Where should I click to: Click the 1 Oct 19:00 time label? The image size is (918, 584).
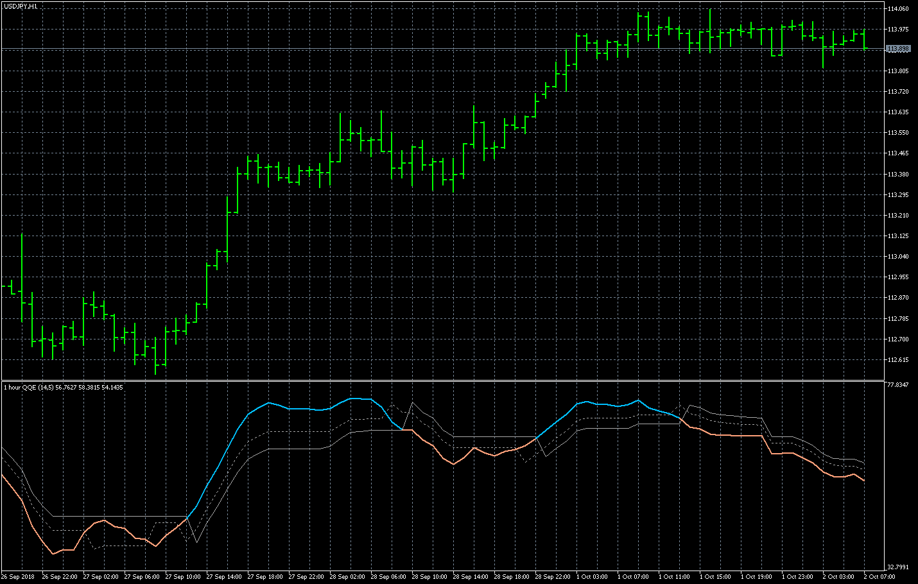click(758, 577)
